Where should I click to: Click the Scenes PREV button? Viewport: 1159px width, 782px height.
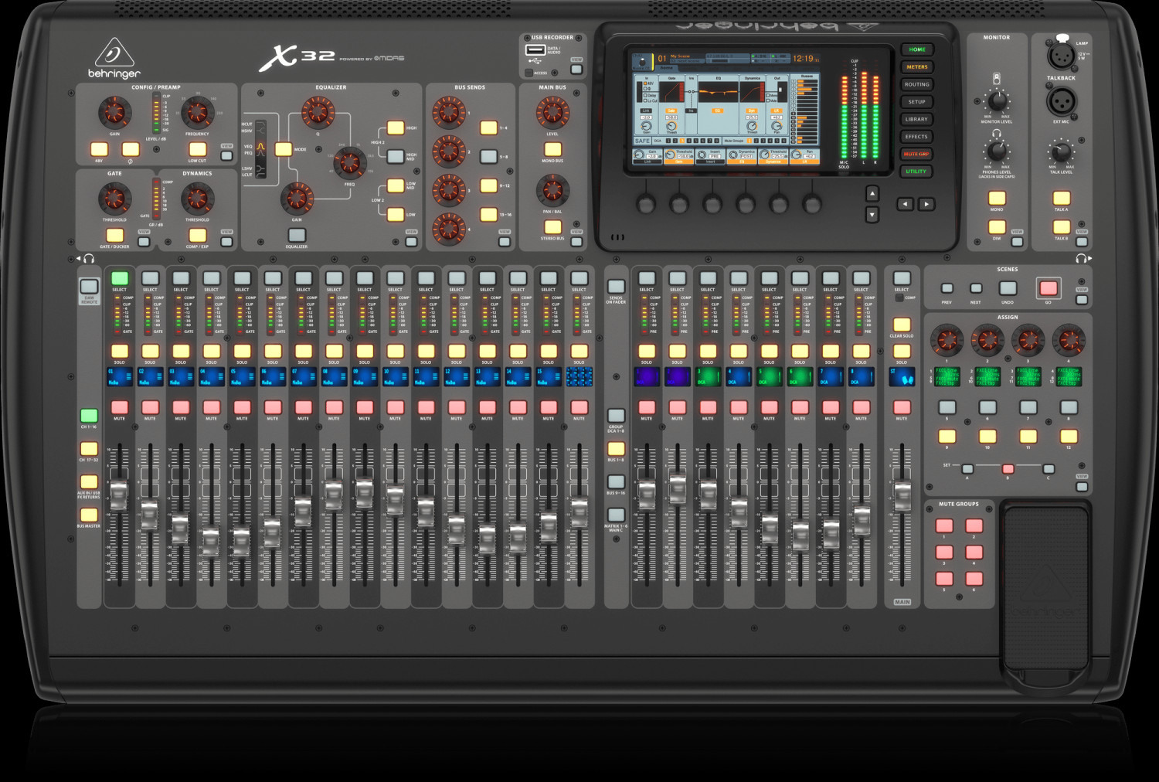[947, 289]
